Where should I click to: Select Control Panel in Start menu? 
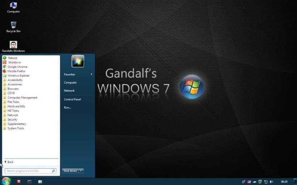[x=72, y=99]
